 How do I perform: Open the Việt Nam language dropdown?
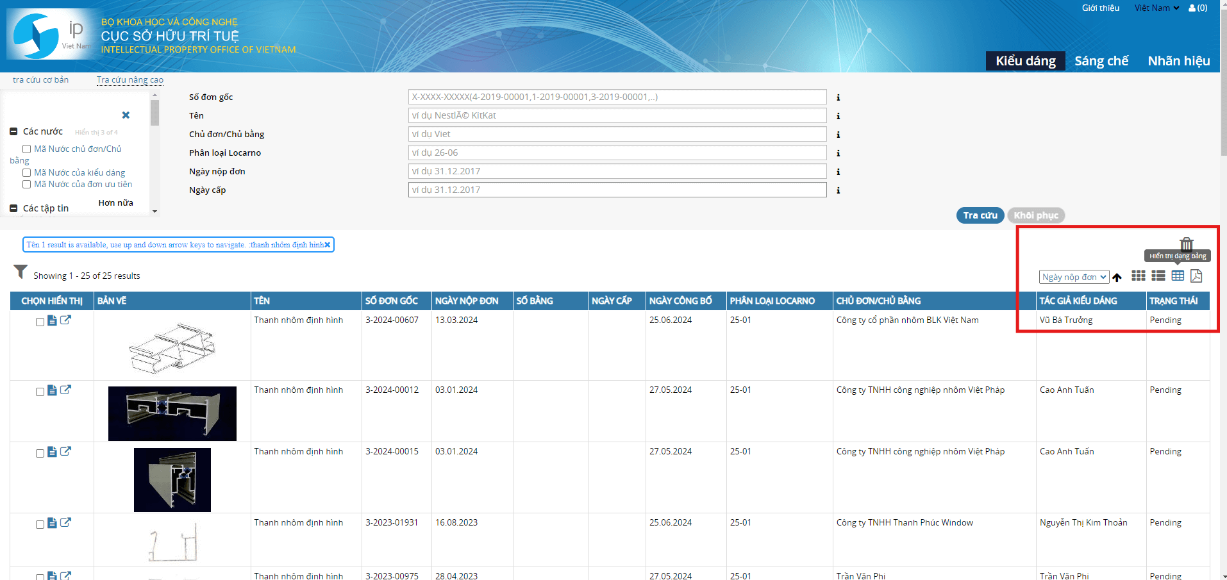click(1156, 8)
